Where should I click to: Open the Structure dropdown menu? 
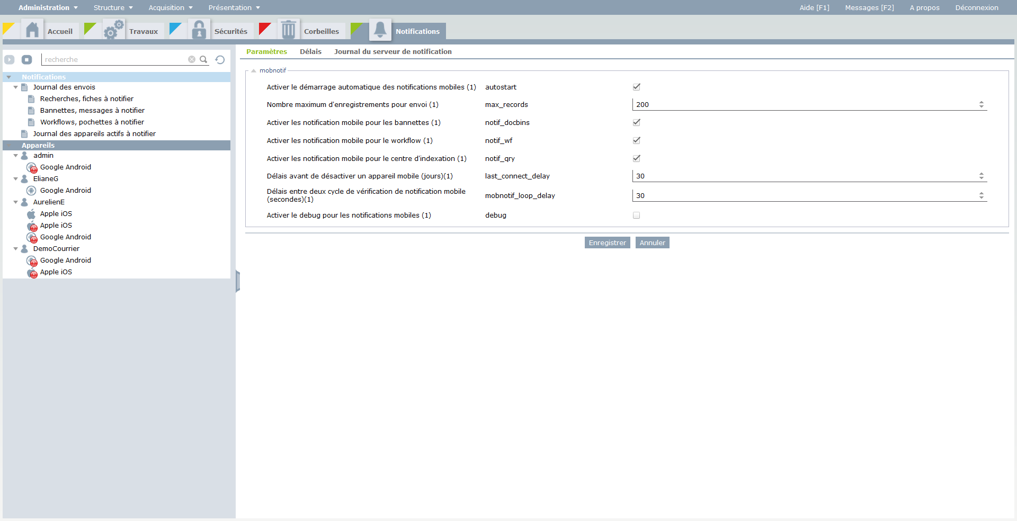point(113,7)
